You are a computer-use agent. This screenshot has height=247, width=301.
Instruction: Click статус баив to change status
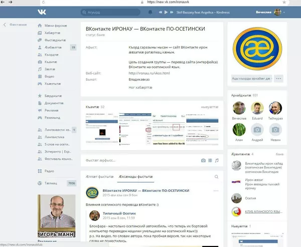coord(95,35)
